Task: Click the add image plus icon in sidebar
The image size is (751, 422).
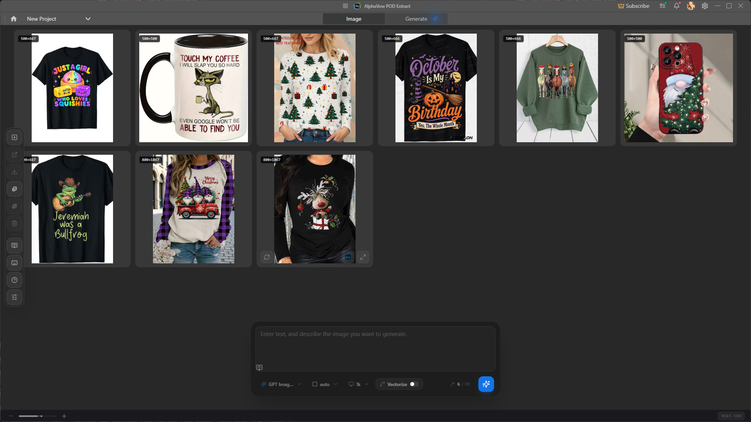Action: pos(14,138)
